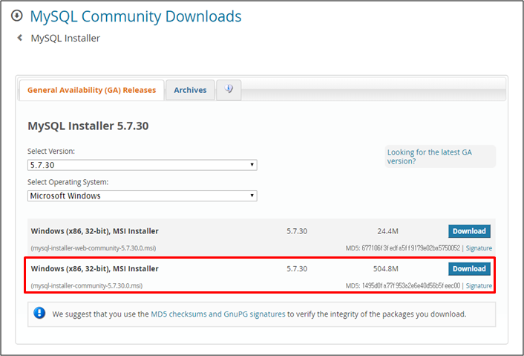Click the Select Operating System label
The image size is (524, 356).
(68, 182)
